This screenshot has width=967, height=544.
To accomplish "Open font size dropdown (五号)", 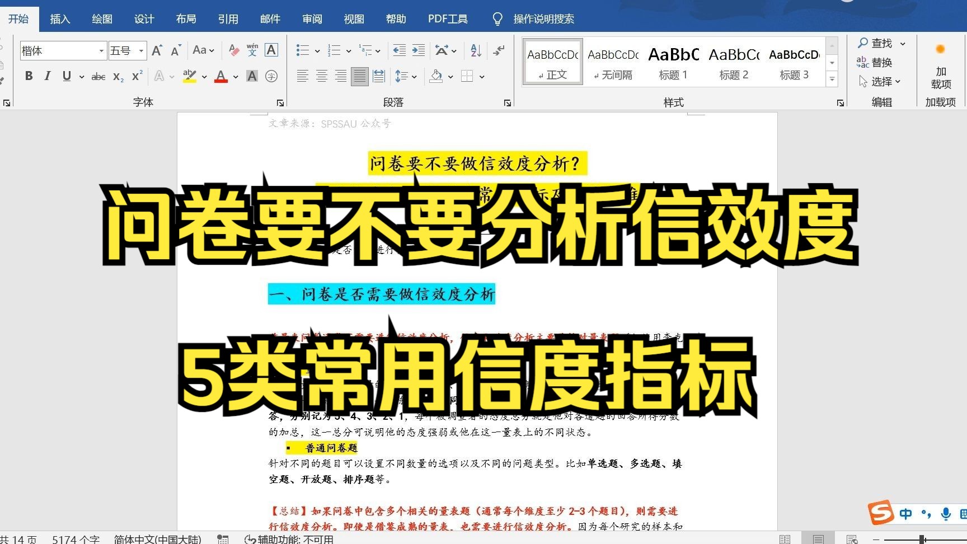I will 141,51.
